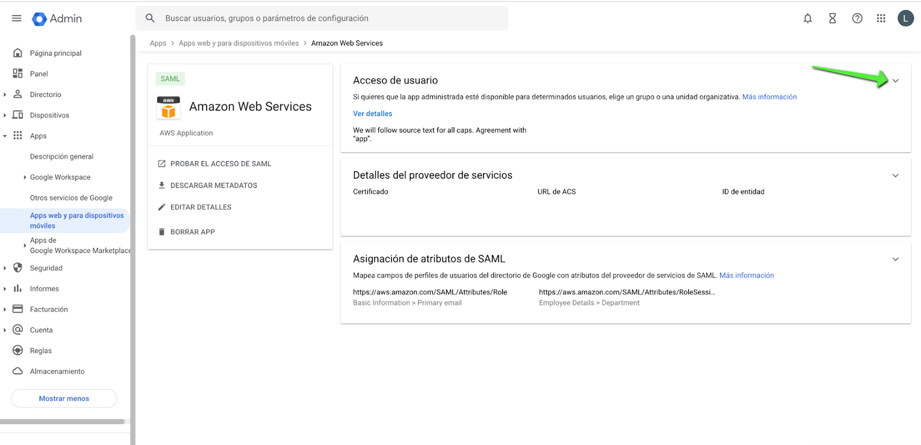Click the open-in-new icon beside Probar el acceso
Viewport: 921px width, 445px height.
coord(162,164)
